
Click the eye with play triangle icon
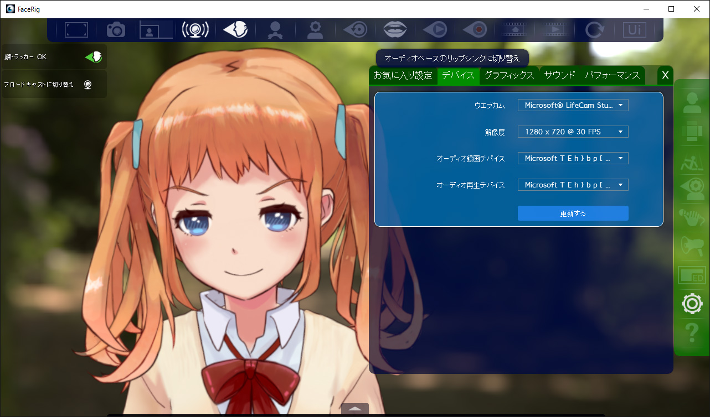click(435, 30)
